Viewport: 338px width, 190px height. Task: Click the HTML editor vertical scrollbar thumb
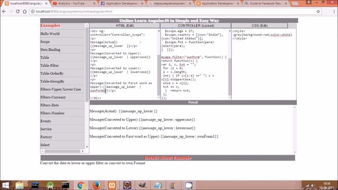point(159,75)
